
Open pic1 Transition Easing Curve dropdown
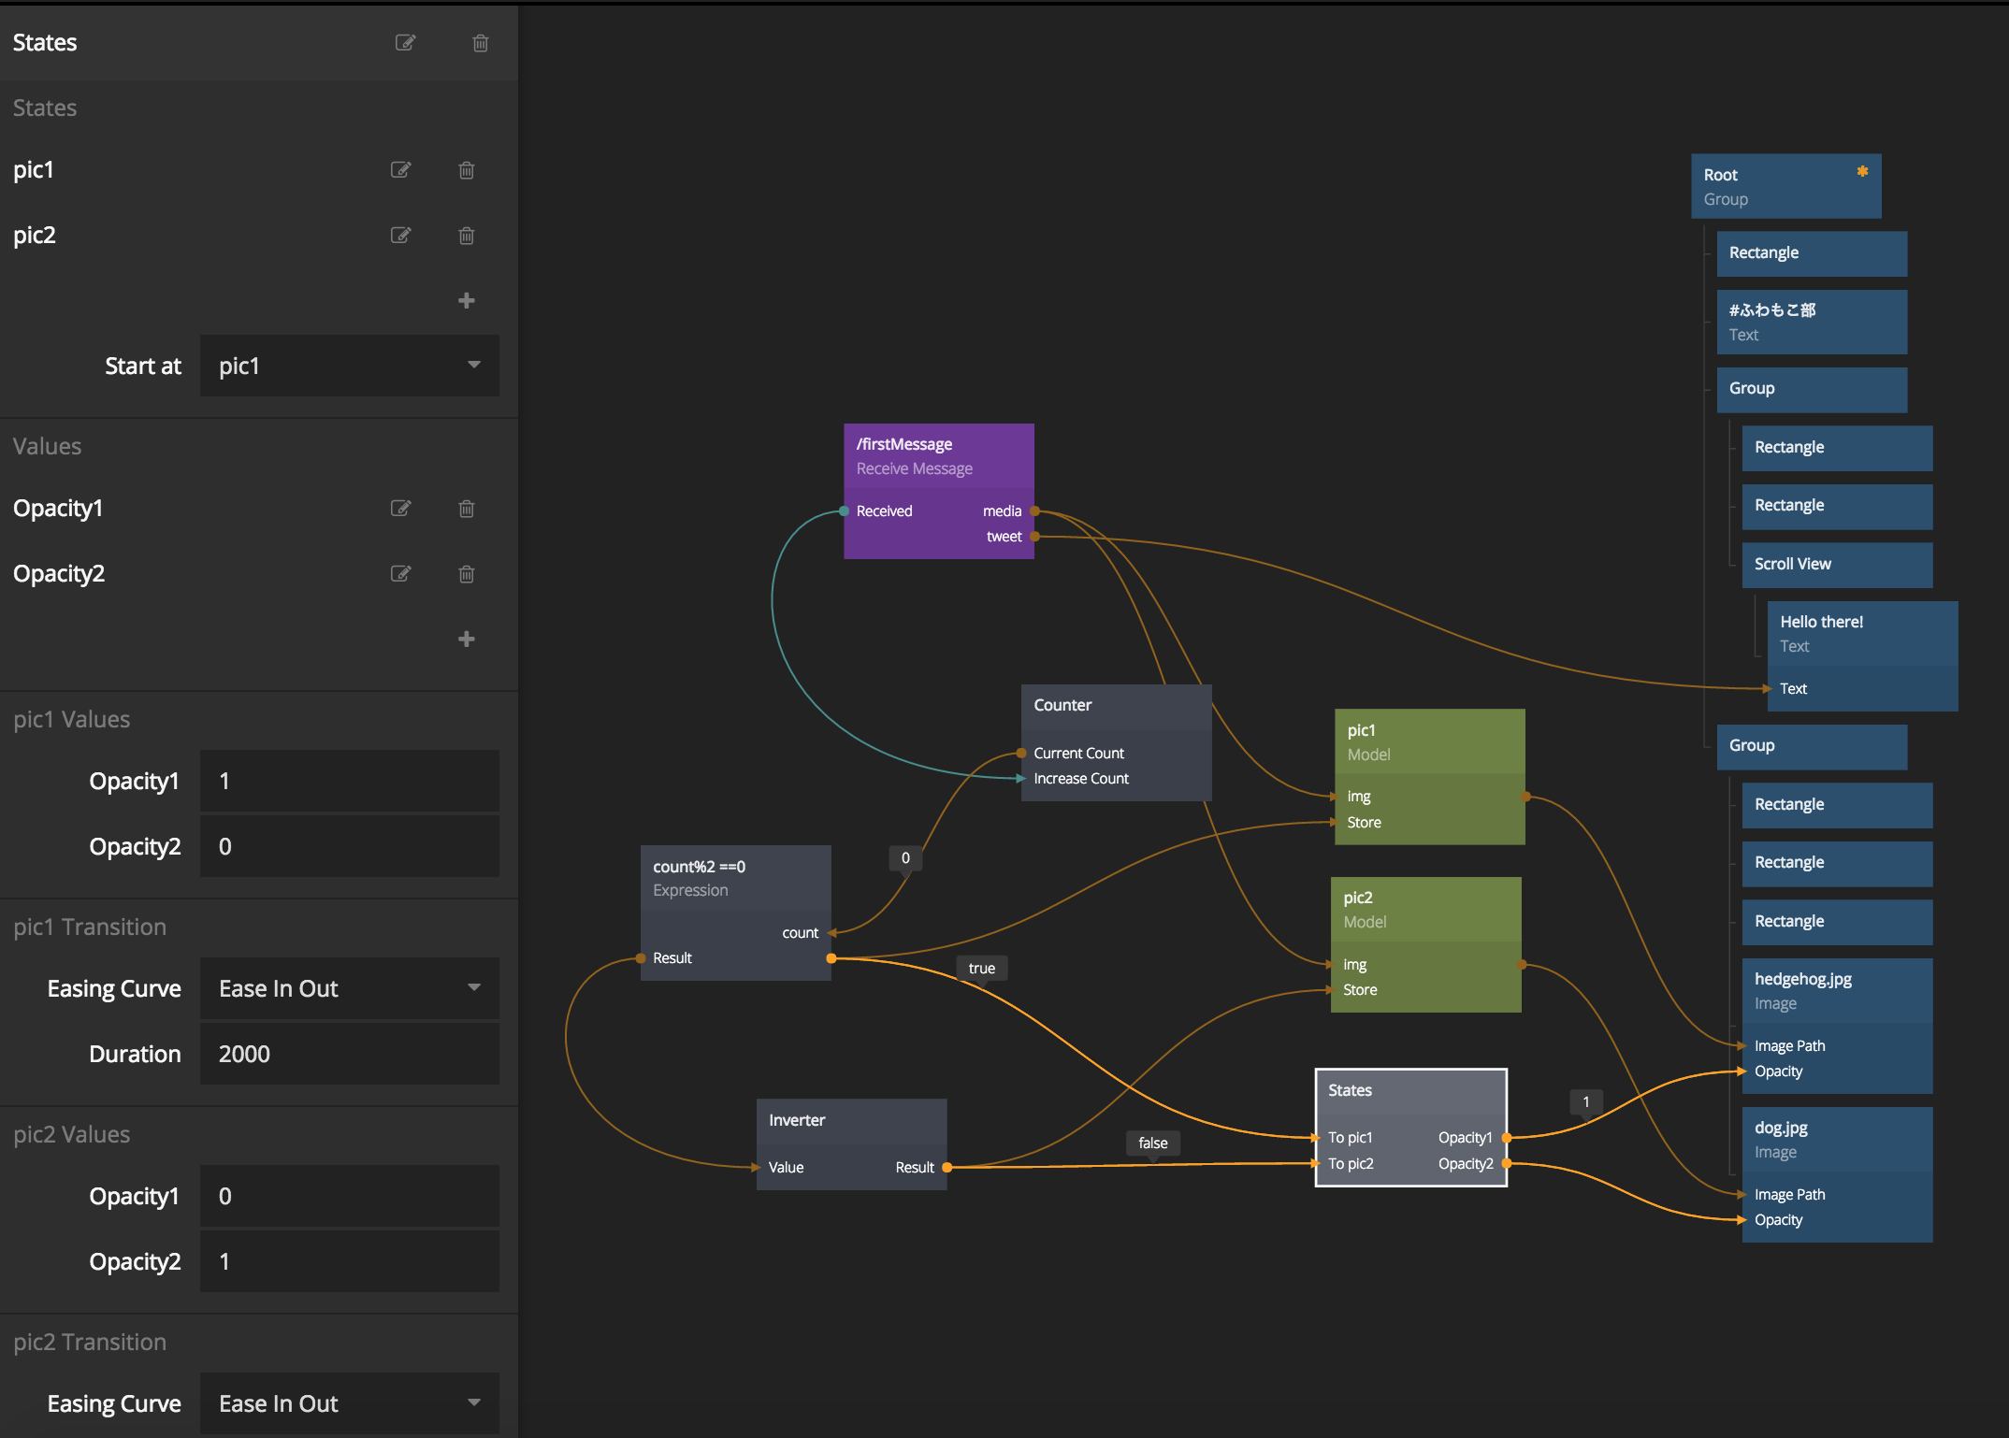tap(349, 988)
